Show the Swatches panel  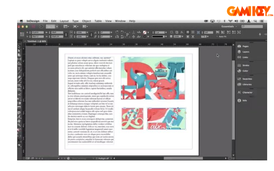coord(247,79)
